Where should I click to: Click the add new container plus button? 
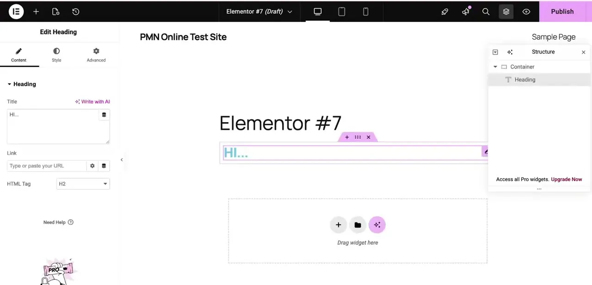tap(339, 225)
